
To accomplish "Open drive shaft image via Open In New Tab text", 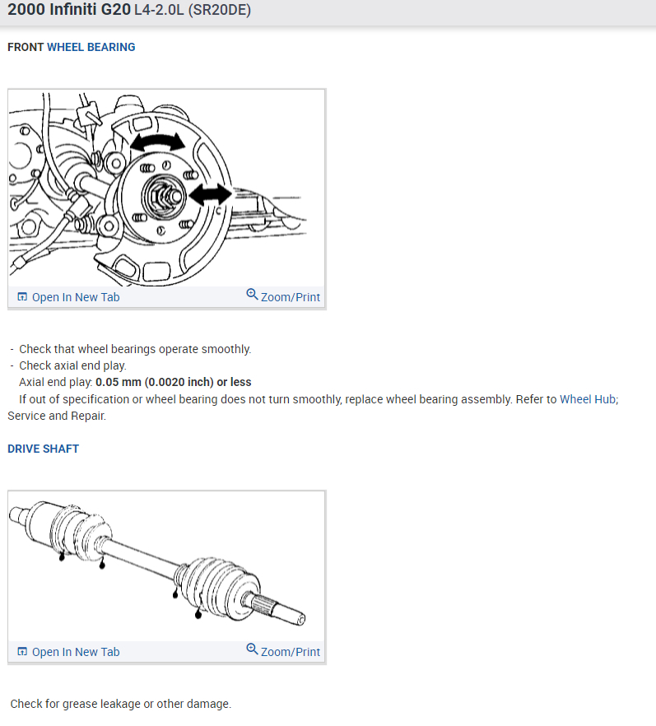I will click(76, 652).
